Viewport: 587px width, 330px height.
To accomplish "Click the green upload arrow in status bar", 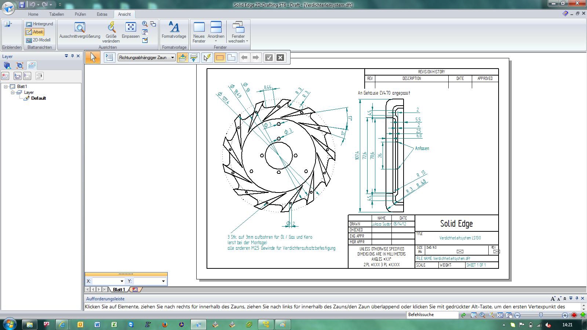I will pos(583,315).
